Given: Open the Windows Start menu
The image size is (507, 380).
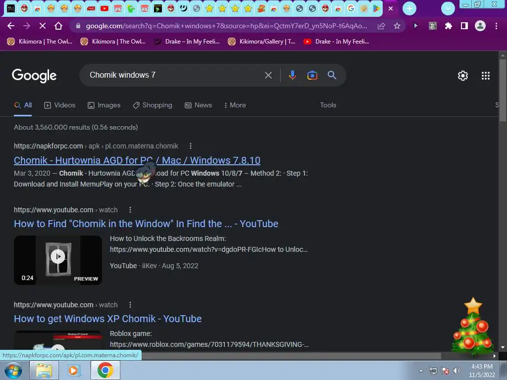Looking at the screenshot, I should [x=13, y=370].
